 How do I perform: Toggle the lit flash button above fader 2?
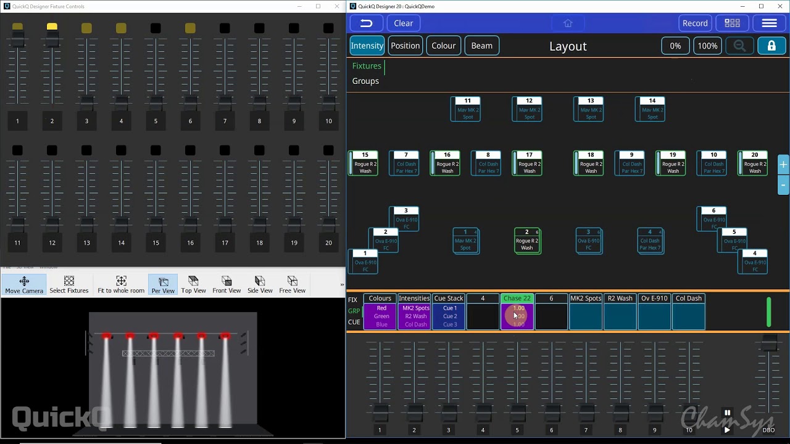coord(52,28)
